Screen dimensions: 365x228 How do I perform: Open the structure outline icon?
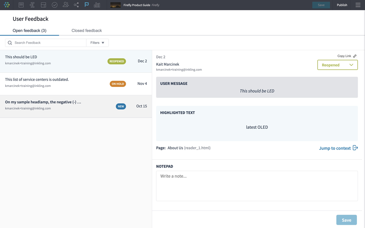(32, 5)
